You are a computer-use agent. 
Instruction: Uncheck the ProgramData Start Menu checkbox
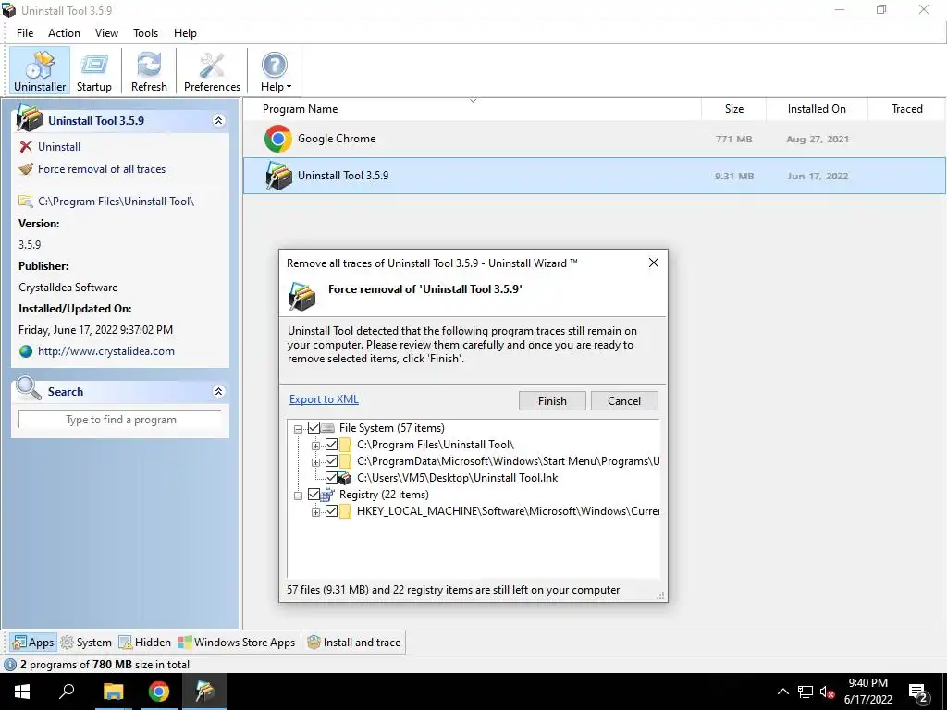[x=332, y=462]
